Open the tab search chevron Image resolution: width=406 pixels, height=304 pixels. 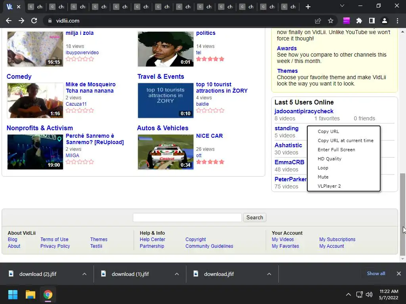pos(342,6)
